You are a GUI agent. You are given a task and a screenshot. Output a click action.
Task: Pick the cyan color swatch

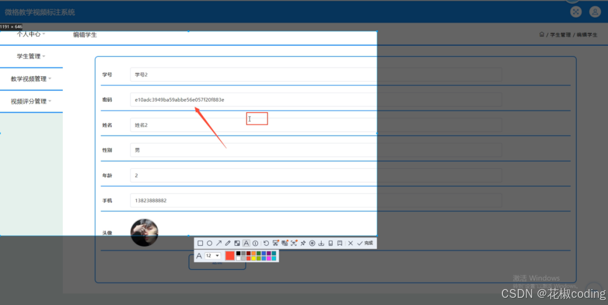[x=274, y=258]
